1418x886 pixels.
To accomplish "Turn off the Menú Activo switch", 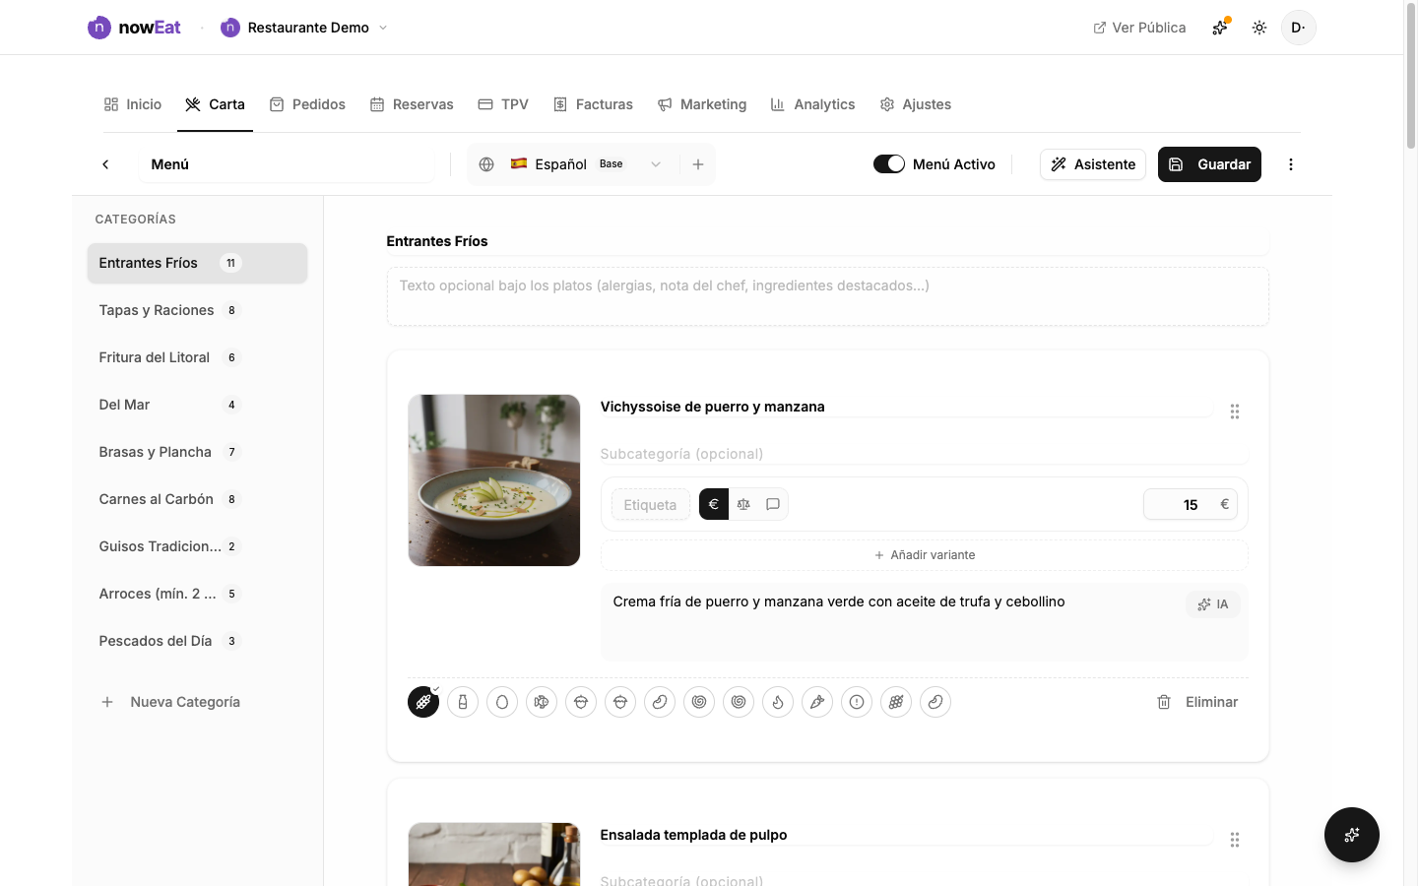I will pyautogui.click(x=889, y=164).
